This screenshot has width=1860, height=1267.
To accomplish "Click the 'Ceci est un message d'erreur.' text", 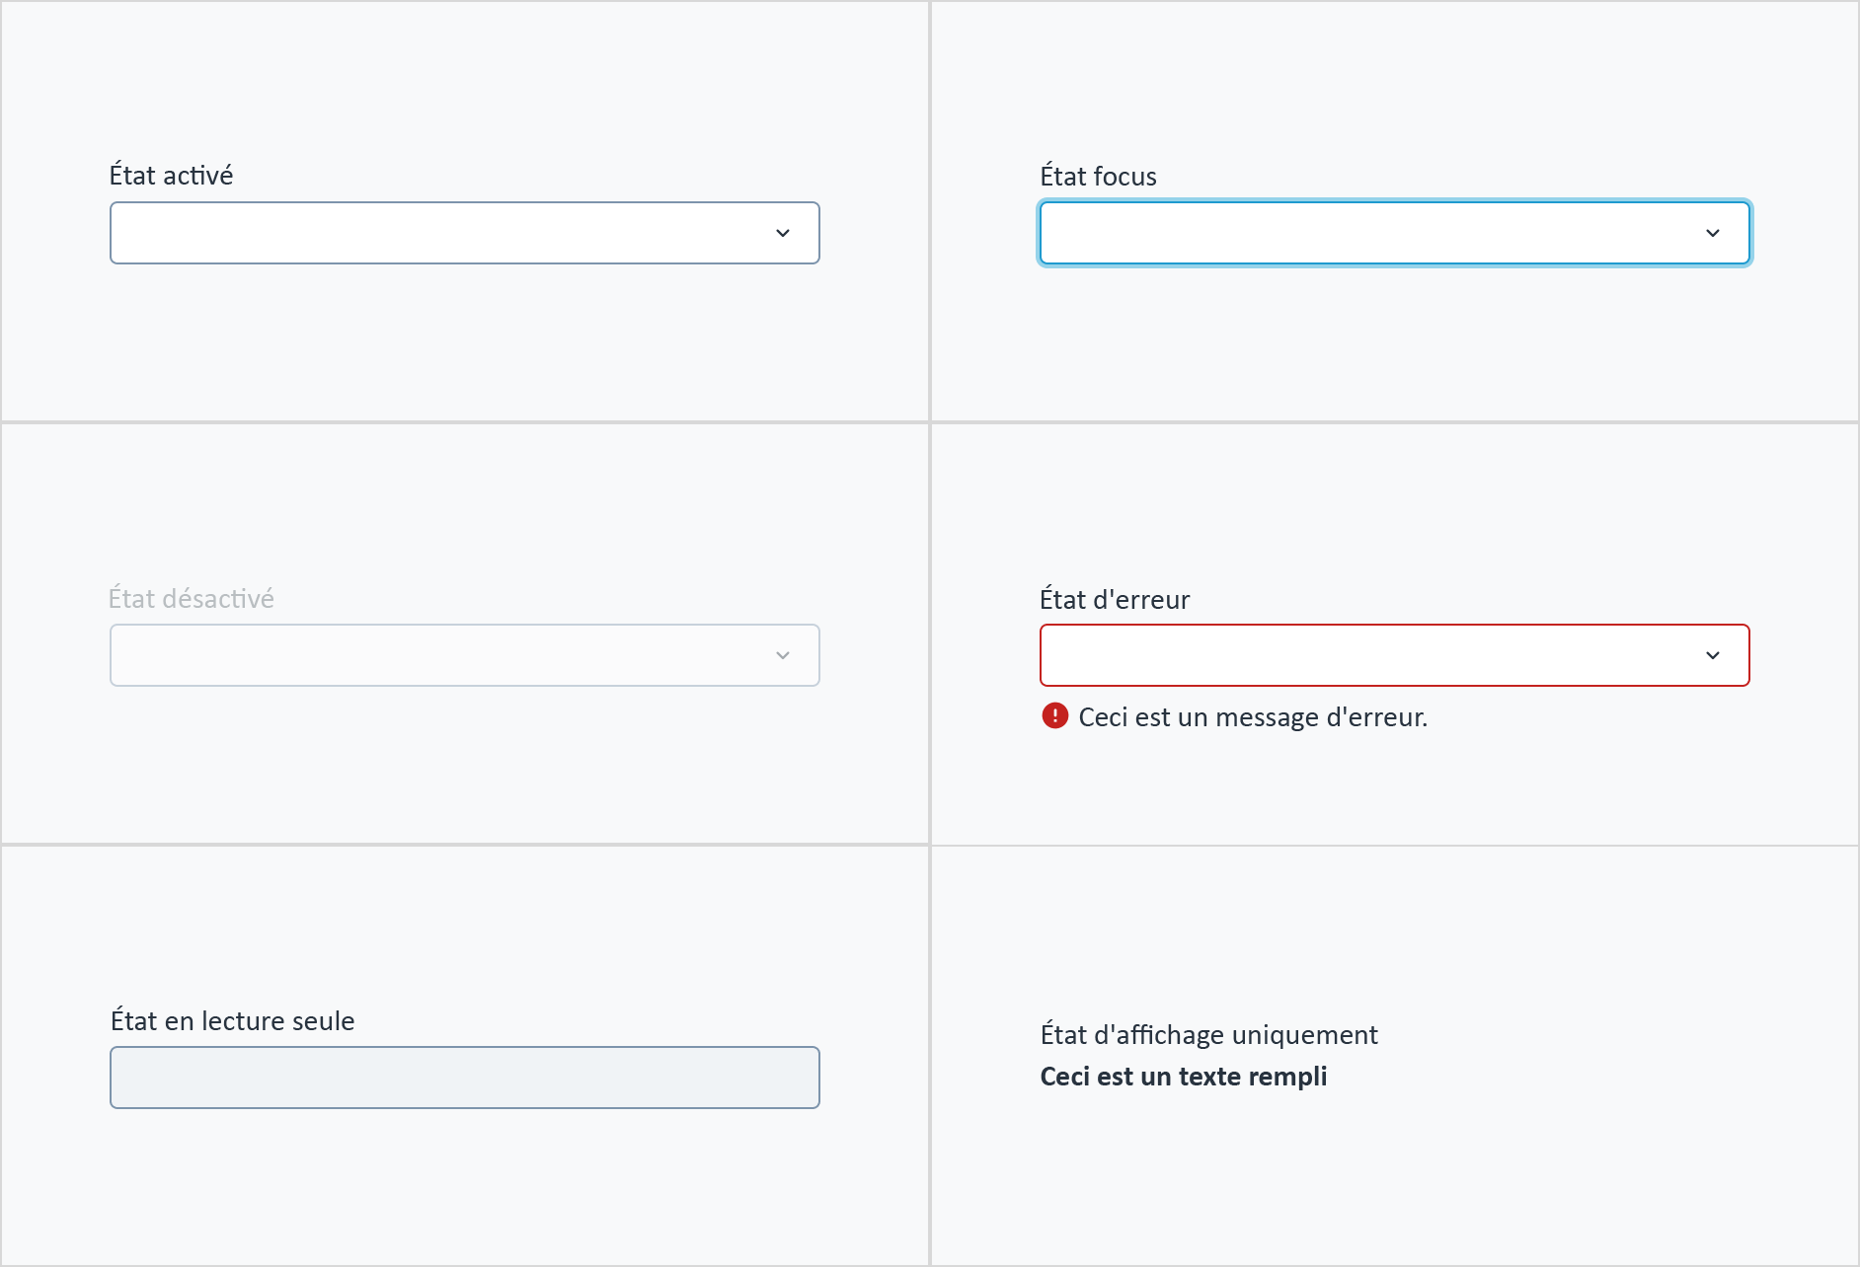I will click(x=1253, y=717).
